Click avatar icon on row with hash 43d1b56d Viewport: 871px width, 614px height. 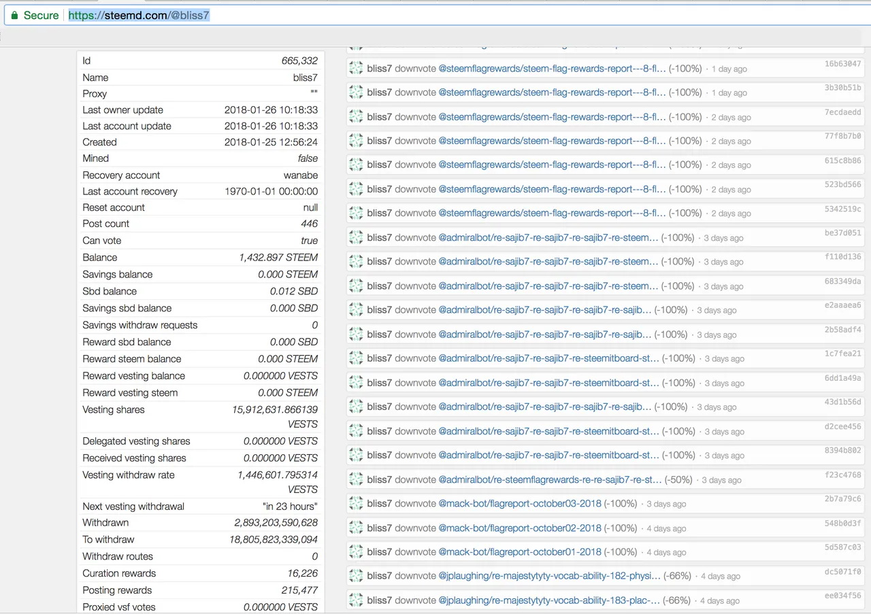[x=356, y=407]
